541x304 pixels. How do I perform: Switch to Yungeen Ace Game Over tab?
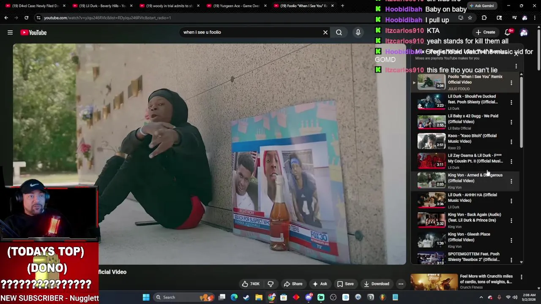[236, 6]
